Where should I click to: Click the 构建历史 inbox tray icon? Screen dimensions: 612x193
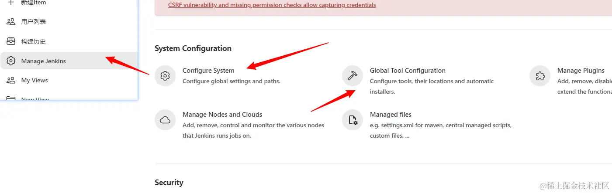11,41
